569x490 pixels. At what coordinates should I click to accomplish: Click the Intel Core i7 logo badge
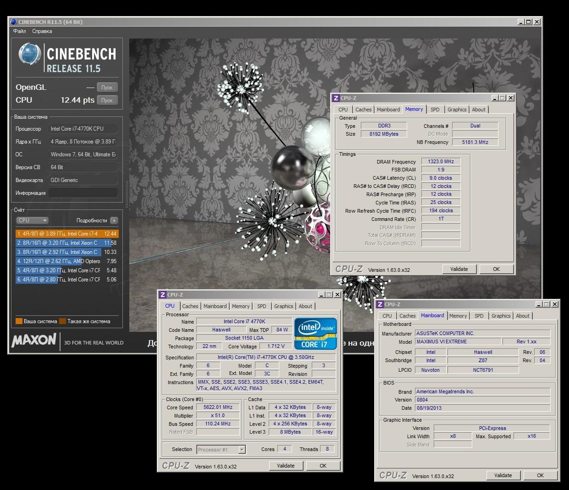click(315, 333)
